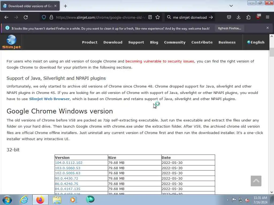
Task: Open Windows Explorer from taskbar
Action: [x=57, y=200]
